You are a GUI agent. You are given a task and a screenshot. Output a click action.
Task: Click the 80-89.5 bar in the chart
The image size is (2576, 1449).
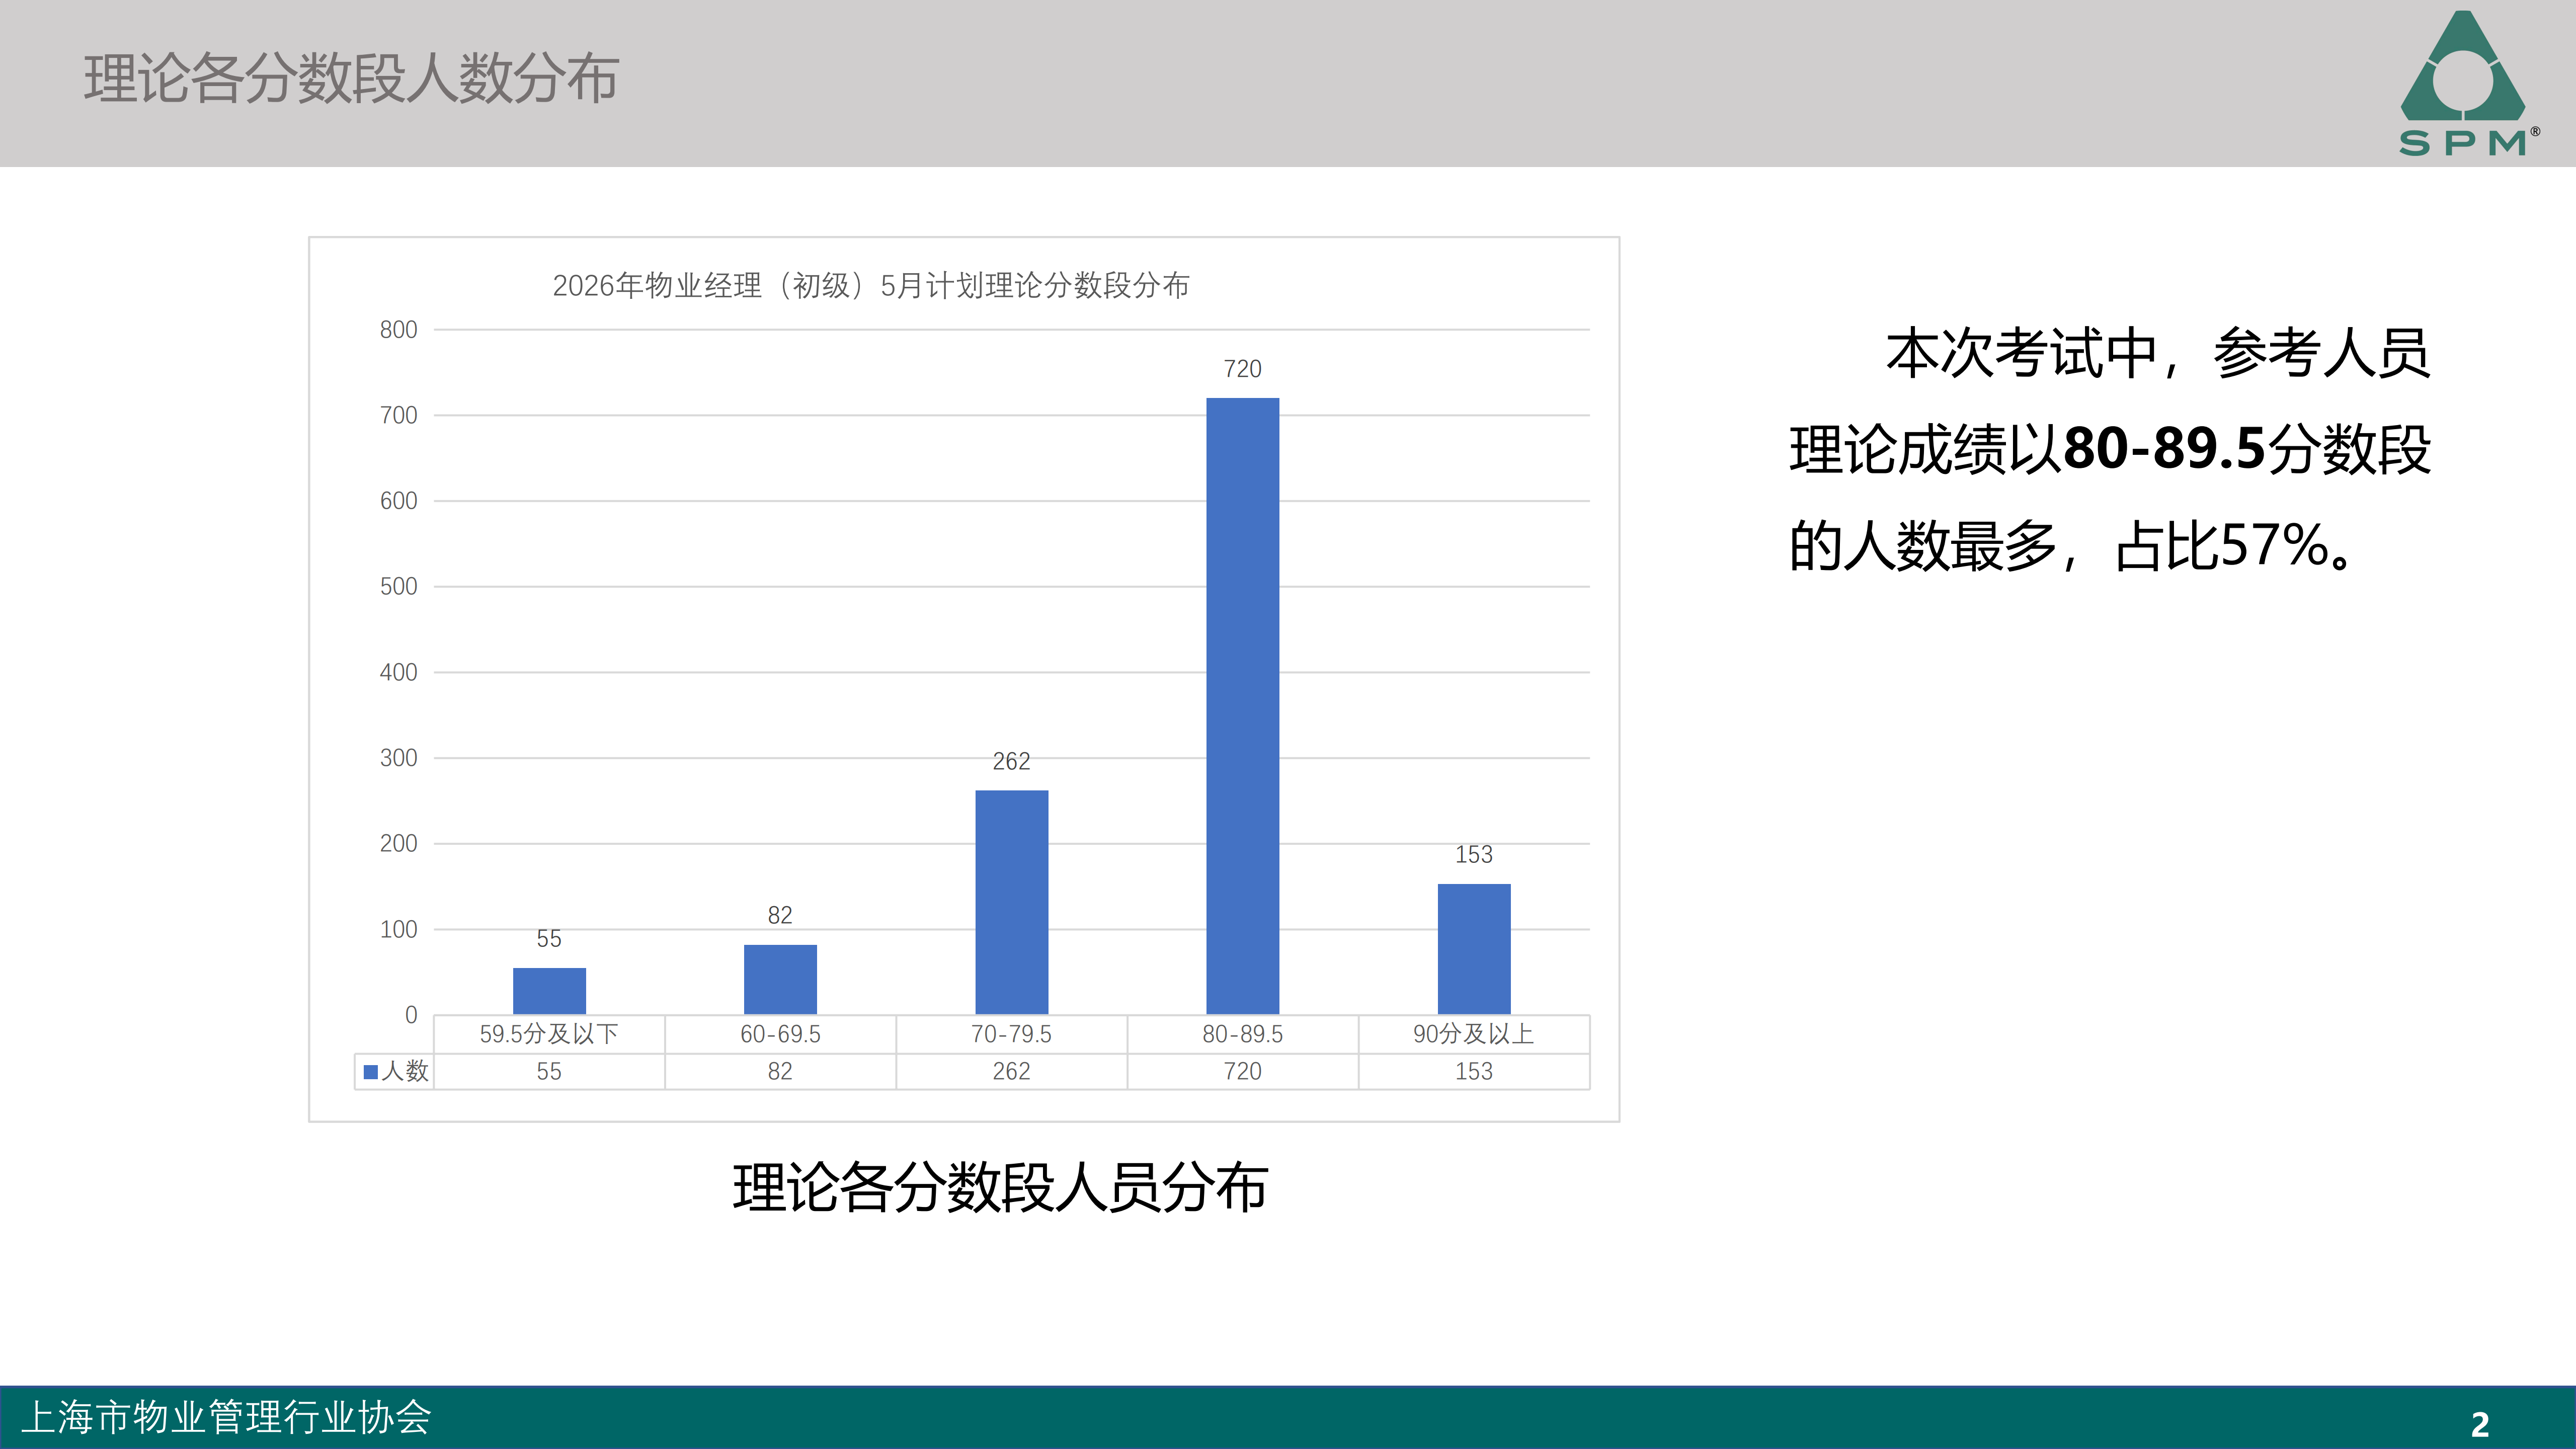(1242, 706)
